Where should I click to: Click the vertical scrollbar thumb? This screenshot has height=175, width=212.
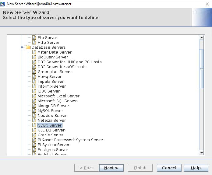click(x=201, y=68)
